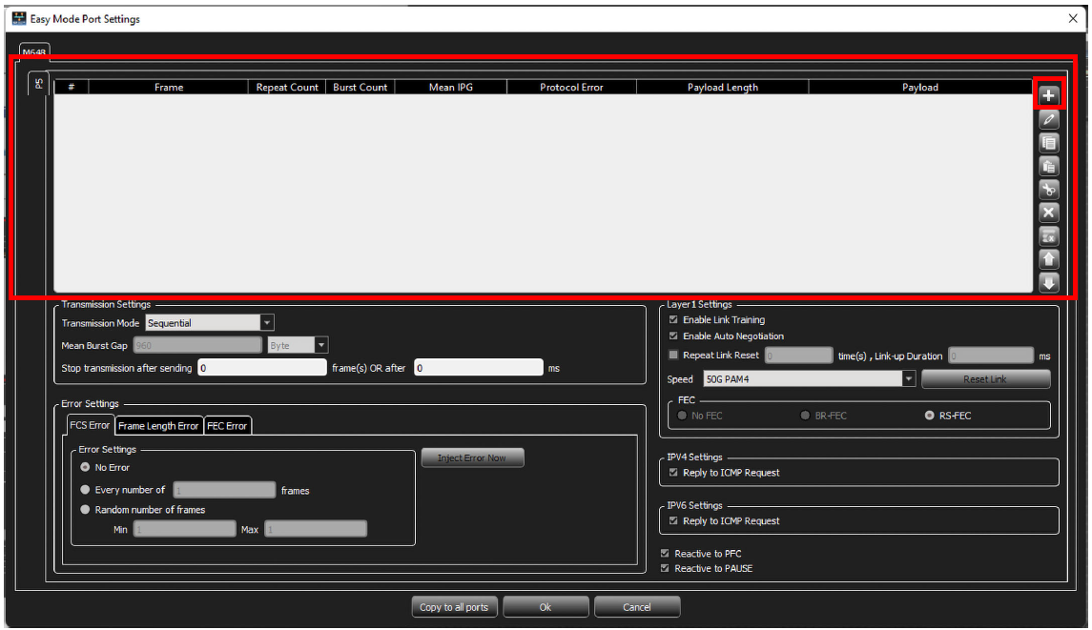Click the paste frame icon
This screenshot has height=630, width=1092.
[1049, 166]
